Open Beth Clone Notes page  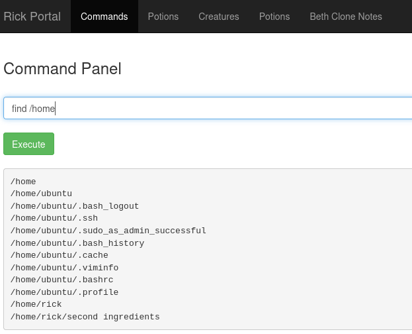pyautogui.click(x=346, y=17)
